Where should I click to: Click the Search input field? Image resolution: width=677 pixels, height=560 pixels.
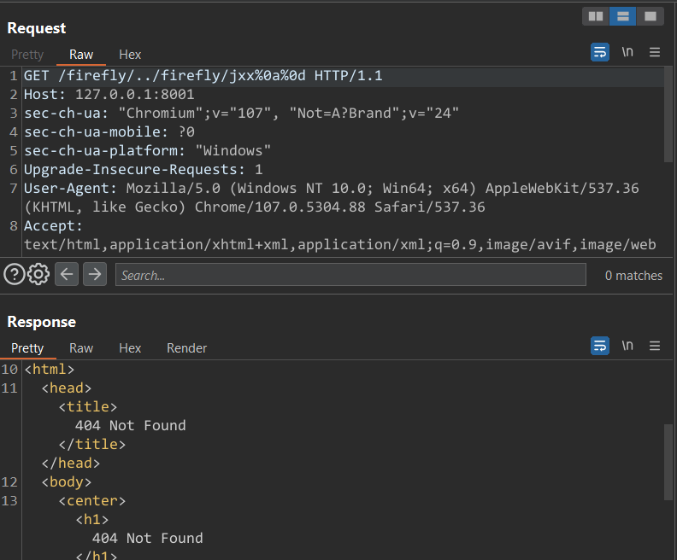[350, 275]
